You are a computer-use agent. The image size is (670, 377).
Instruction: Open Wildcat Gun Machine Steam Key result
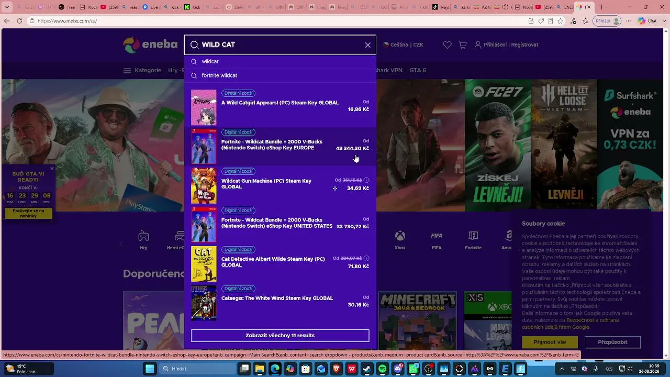pyautogui.click(x=280, y=185)
